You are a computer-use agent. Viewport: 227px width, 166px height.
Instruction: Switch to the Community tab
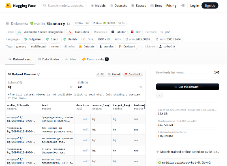tap(95, 59)
